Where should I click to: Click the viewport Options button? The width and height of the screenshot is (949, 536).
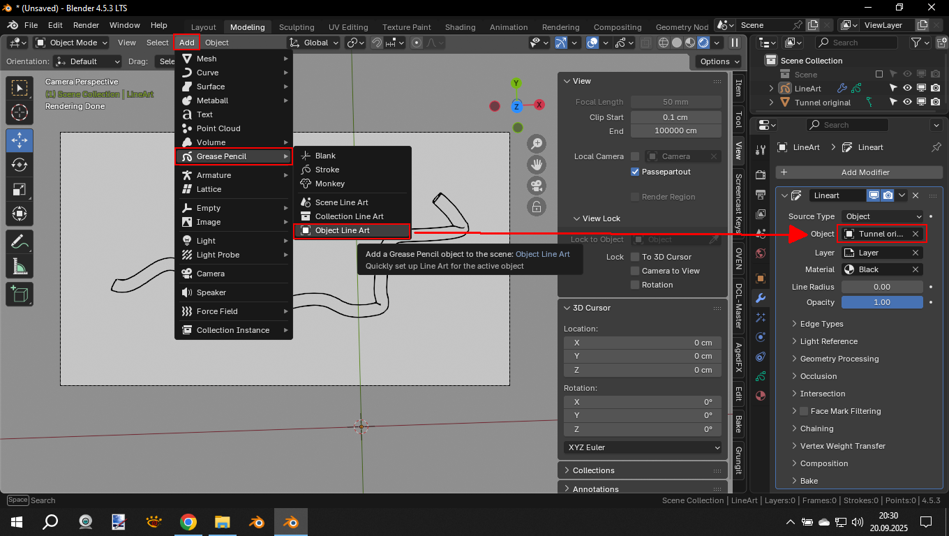(x=719, y=61)
